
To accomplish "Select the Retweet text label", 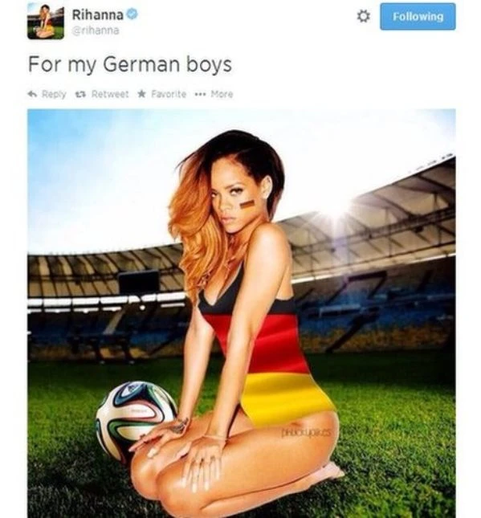I will 110,94.
